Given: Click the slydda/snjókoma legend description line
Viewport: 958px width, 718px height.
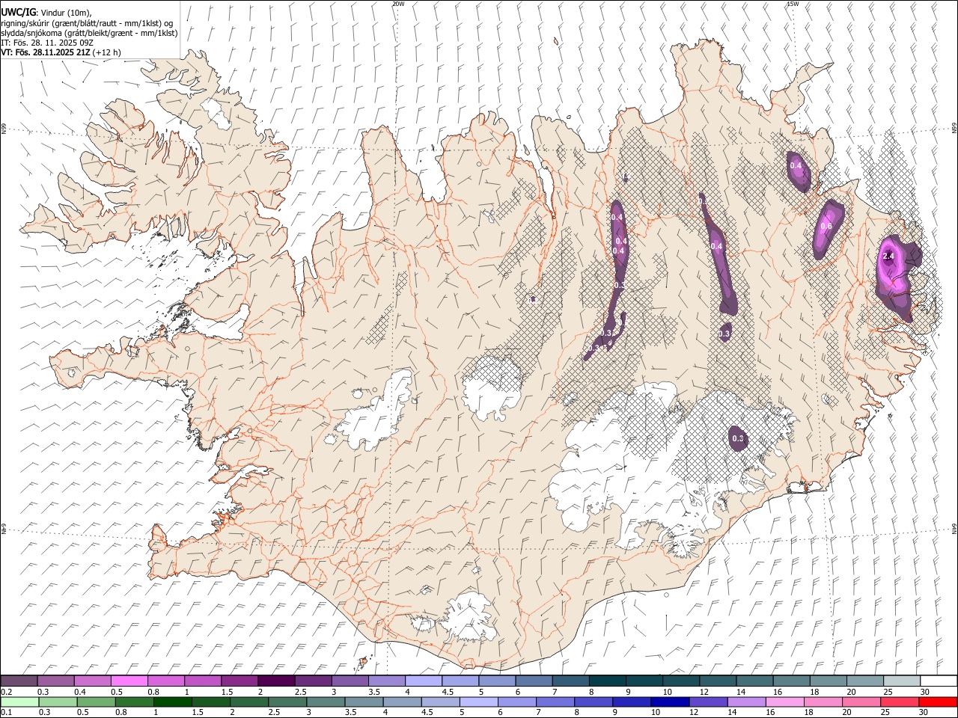Looking at the screenshot, I should point(89,33).
